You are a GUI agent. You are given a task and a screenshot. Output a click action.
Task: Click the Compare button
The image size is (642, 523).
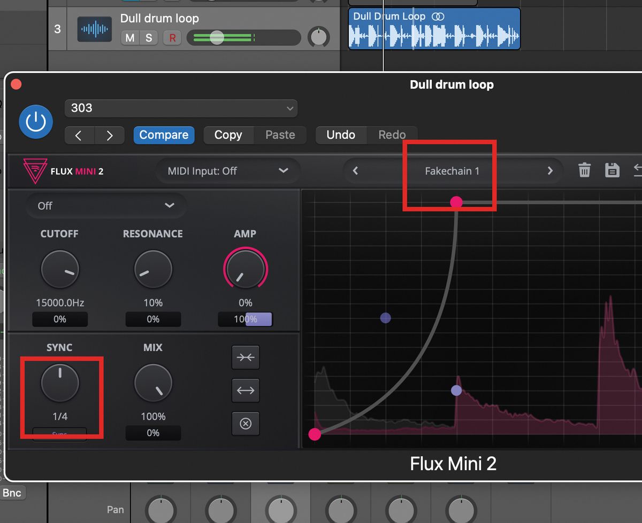[x=164, y=135]
